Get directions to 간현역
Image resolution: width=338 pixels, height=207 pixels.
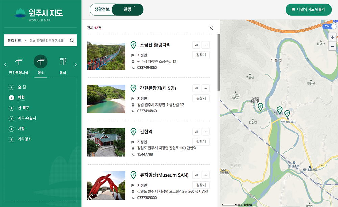click(201, 142)
